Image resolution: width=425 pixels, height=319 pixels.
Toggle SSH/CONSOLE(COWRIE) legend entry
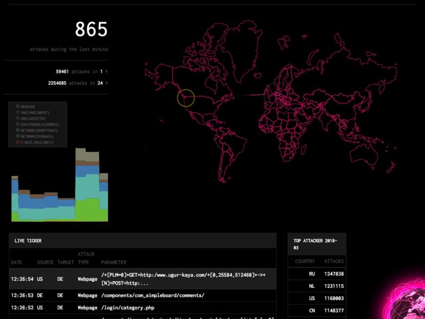tap(40, 124)
